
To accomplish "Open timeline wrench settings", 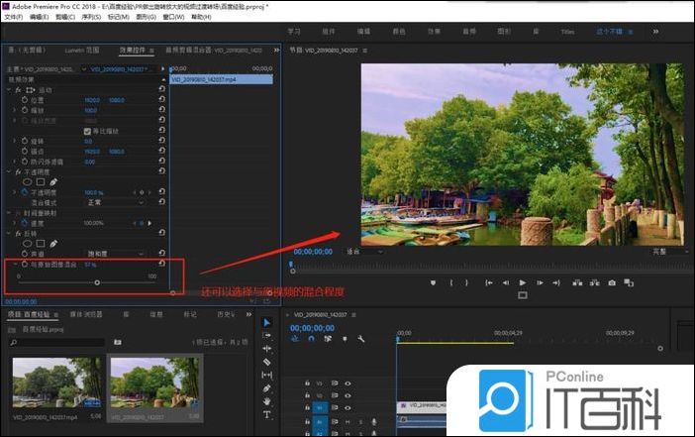I will pos(362,339).
